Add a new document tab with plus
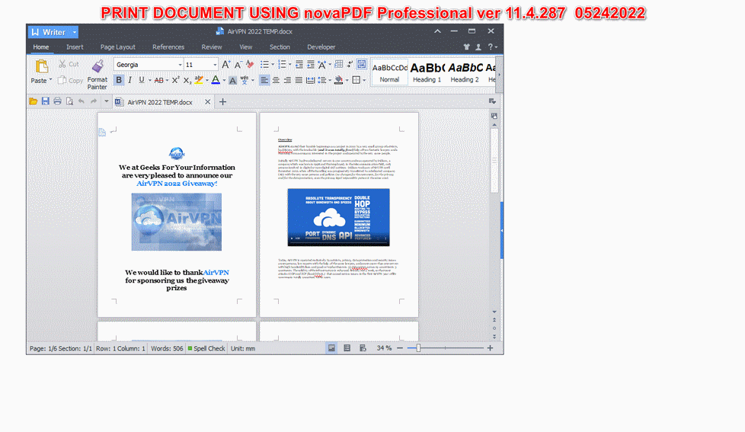 (222, 101)
